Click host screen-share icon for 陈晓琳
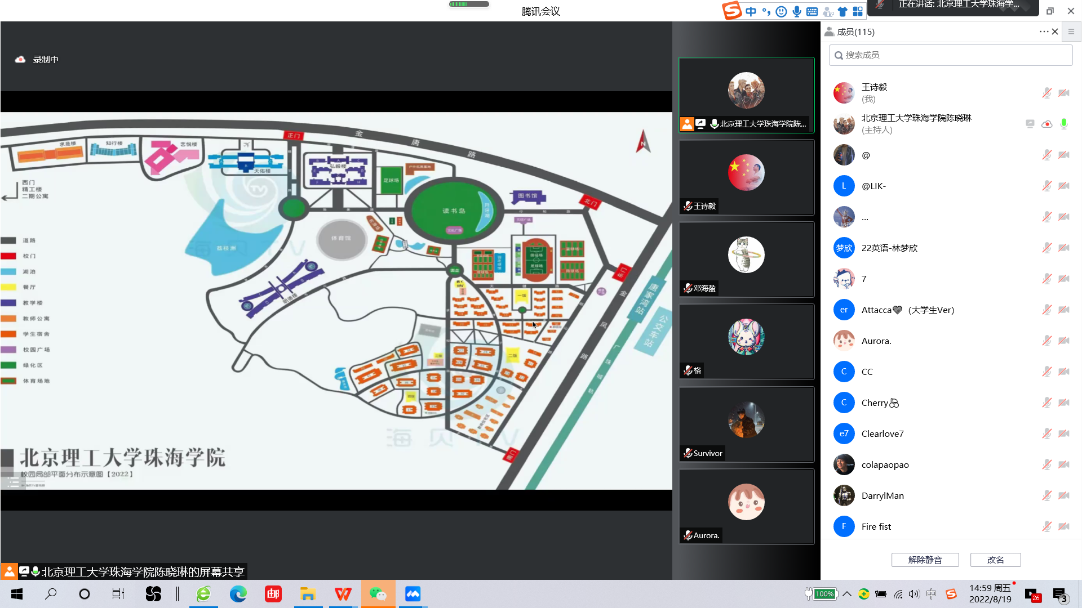Viewport: 1082px width, 608px height. coord(1030,124)
